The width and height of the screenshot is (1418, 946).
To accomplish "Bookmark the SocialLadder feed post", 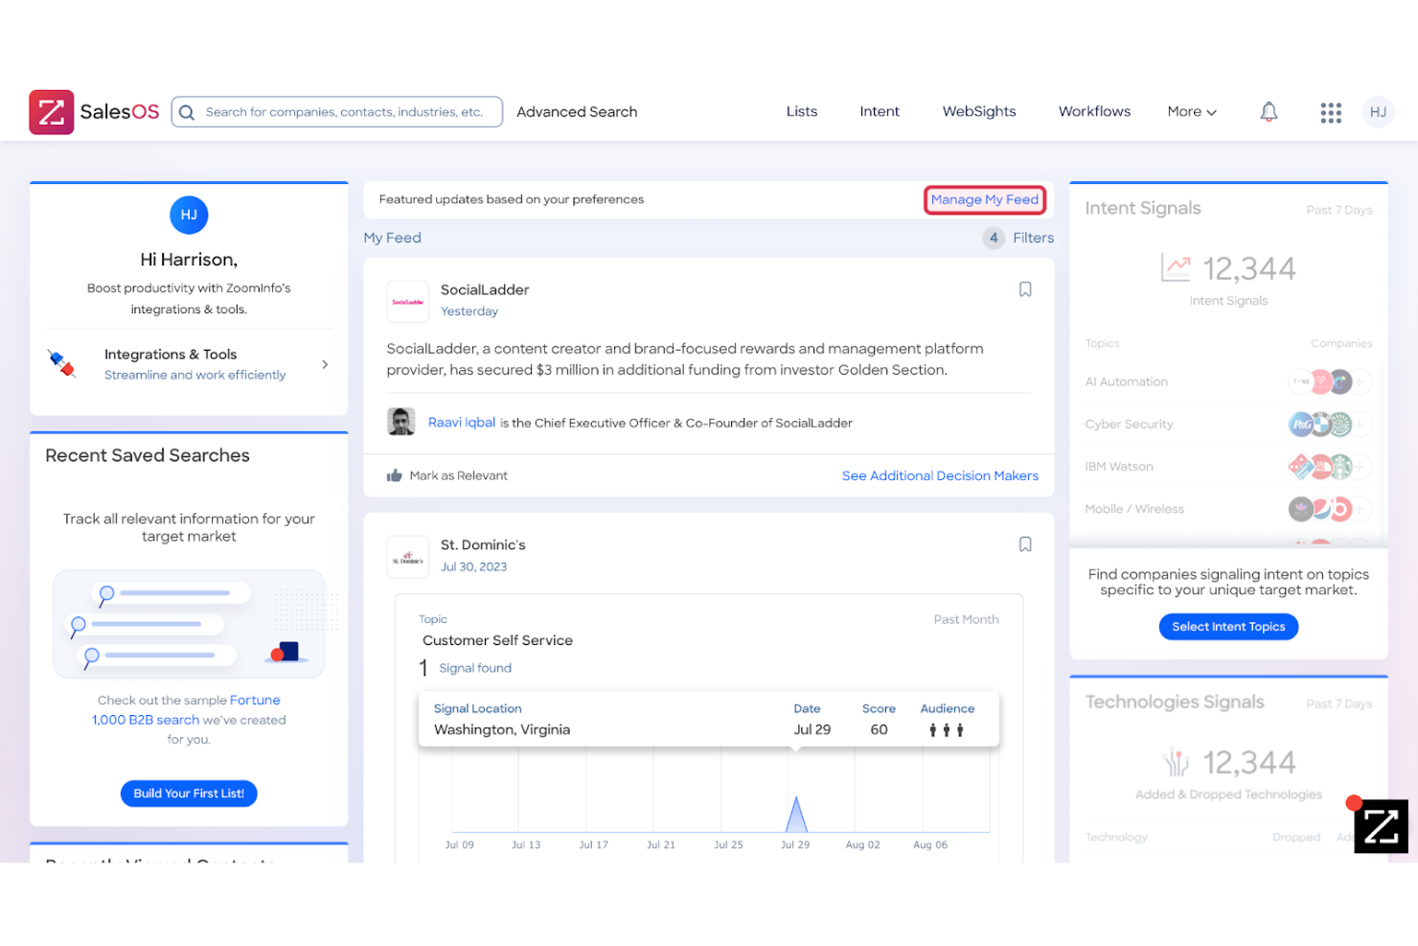I will [x=1024, y=289].
